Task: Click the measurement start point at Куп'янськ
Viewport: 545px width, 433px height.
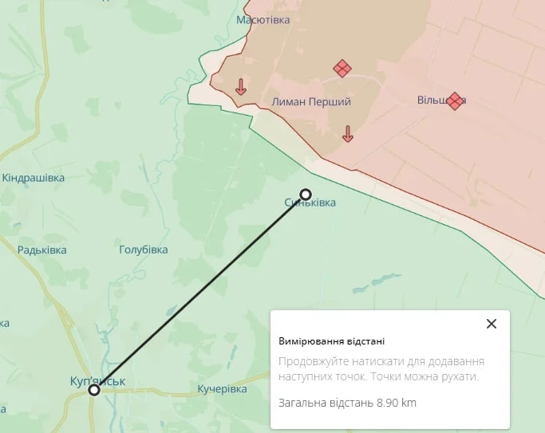Action: pos(94,390)
